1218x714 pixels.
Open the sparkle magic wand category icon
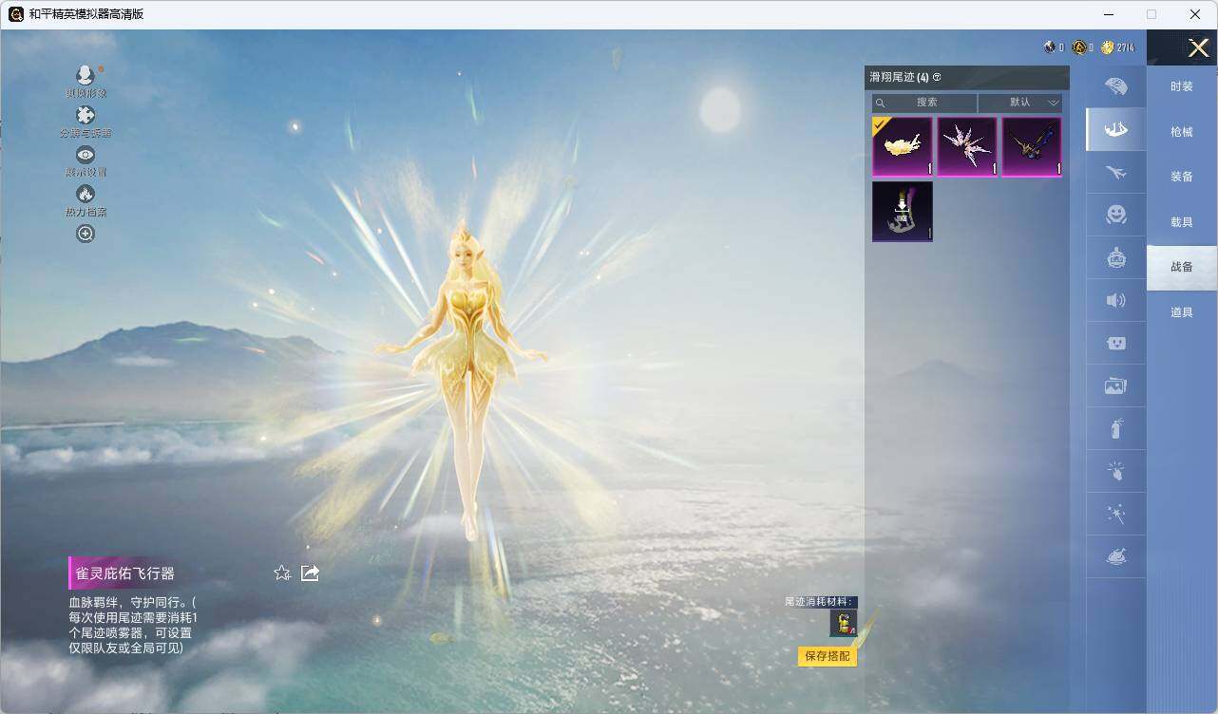(1116, 515)
